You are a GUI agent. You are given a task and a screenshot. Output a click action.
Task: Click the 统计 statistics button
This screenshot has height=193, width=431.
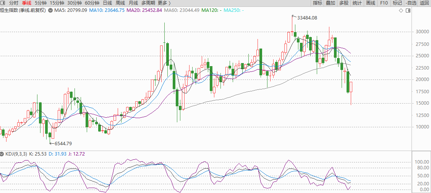click(x=357, y=3)
